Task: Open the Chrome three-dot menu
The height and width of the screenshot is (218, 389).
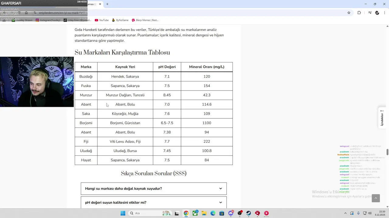Action: (385, 13)
